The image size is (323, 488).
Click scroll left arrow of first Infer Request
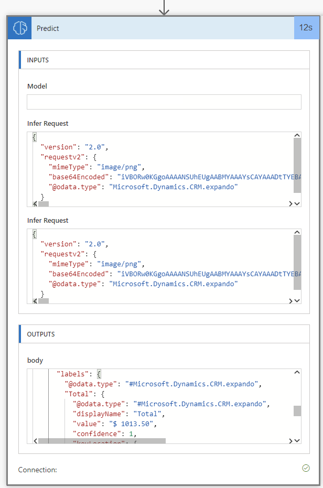point(35,204)
